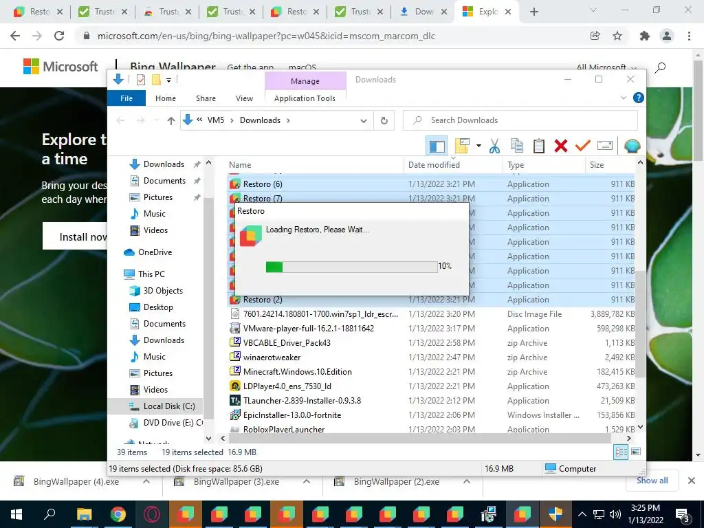Go up one folder with the up arrow
Screen dimensions: 704x528
170,120
